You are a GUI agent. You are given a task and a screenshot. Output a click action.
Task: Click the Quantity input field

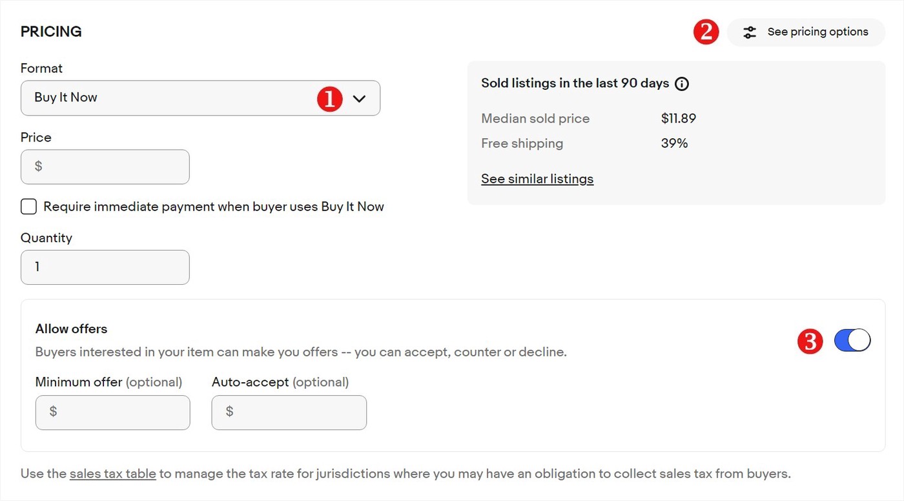[105, 267]
